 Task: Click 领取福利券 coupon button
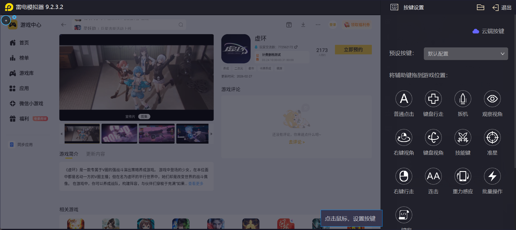tap(357, 25)
